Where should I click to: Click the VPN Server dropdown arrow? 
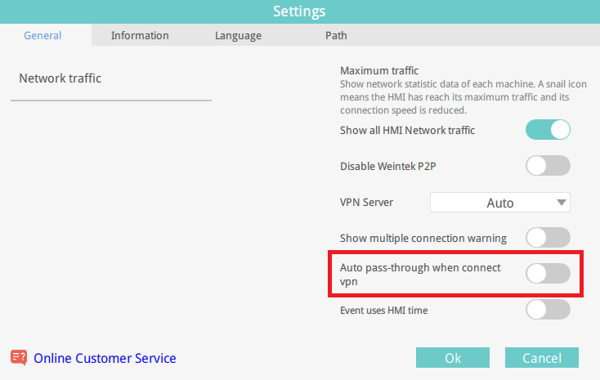(x=561, y=203)
